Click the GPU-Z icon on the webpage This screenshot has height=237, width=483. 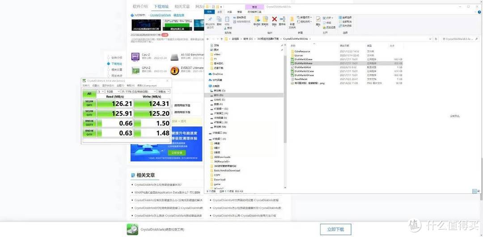click(x=135, y=71)
